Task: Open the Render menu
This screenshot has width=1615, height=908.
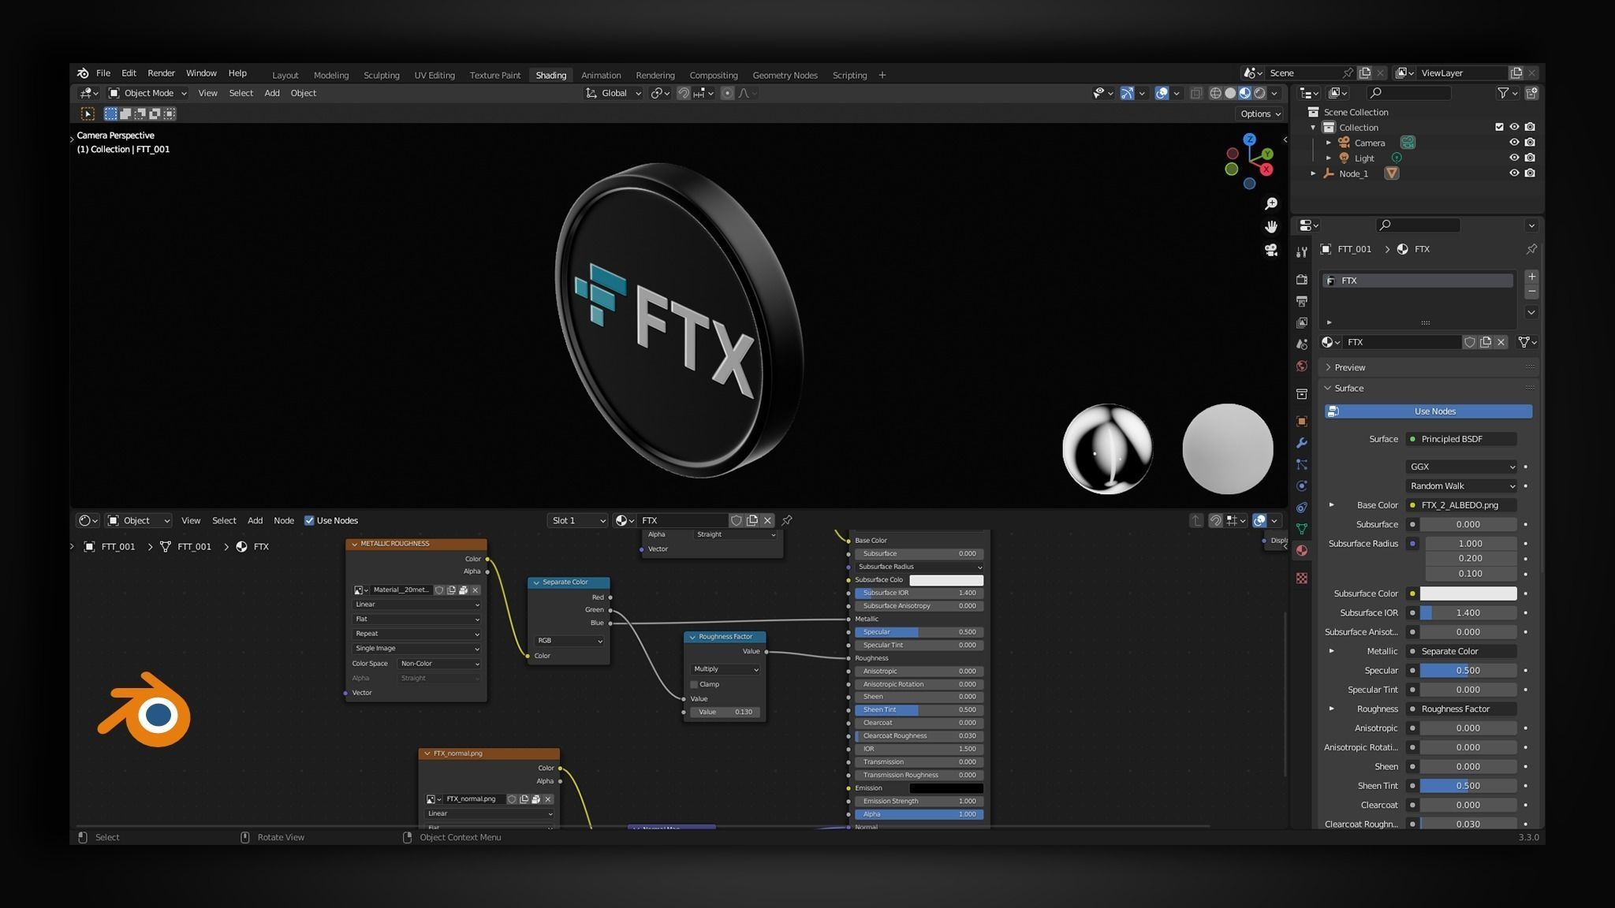Action: pos(161,73)
